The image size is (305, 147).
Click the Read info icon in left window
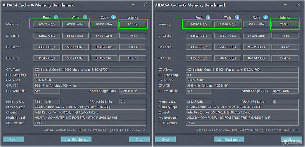[x=56, y=17]
